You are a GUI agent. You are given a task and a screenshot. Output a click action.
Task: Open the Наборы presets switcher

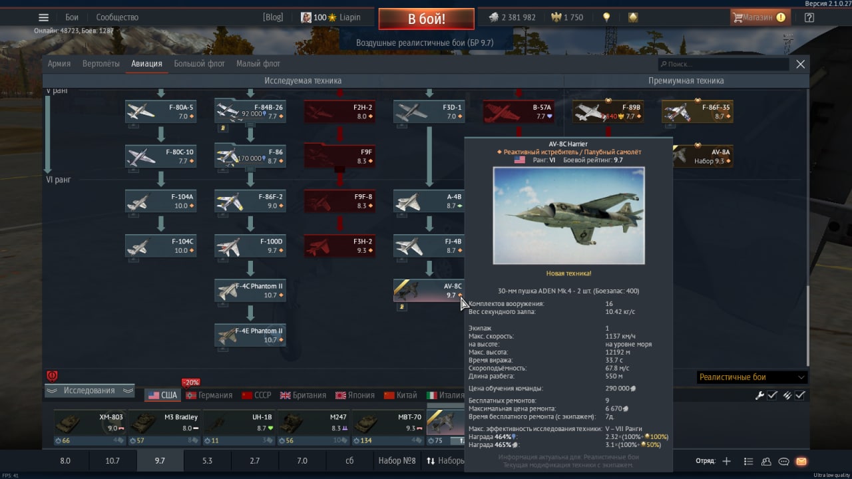tap(445, 461)
